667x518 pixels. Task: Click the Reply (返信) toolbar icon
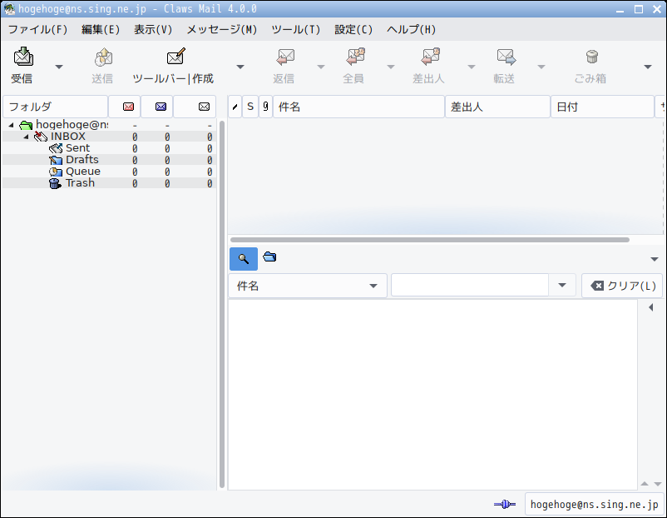pyautogui.click(x=285, y=57)
